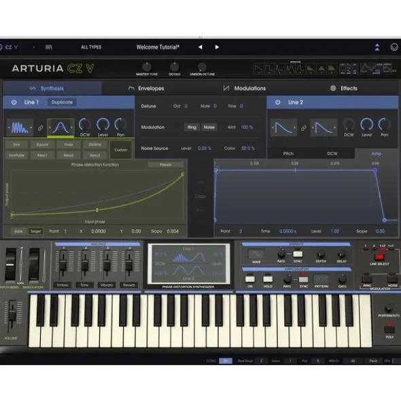Click Line 1 Pan knob
This screenshot has width=401, height=401.
click(120, 125)
